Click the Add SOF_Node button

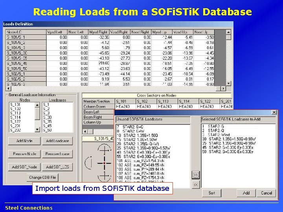click(x=24, y=167)
